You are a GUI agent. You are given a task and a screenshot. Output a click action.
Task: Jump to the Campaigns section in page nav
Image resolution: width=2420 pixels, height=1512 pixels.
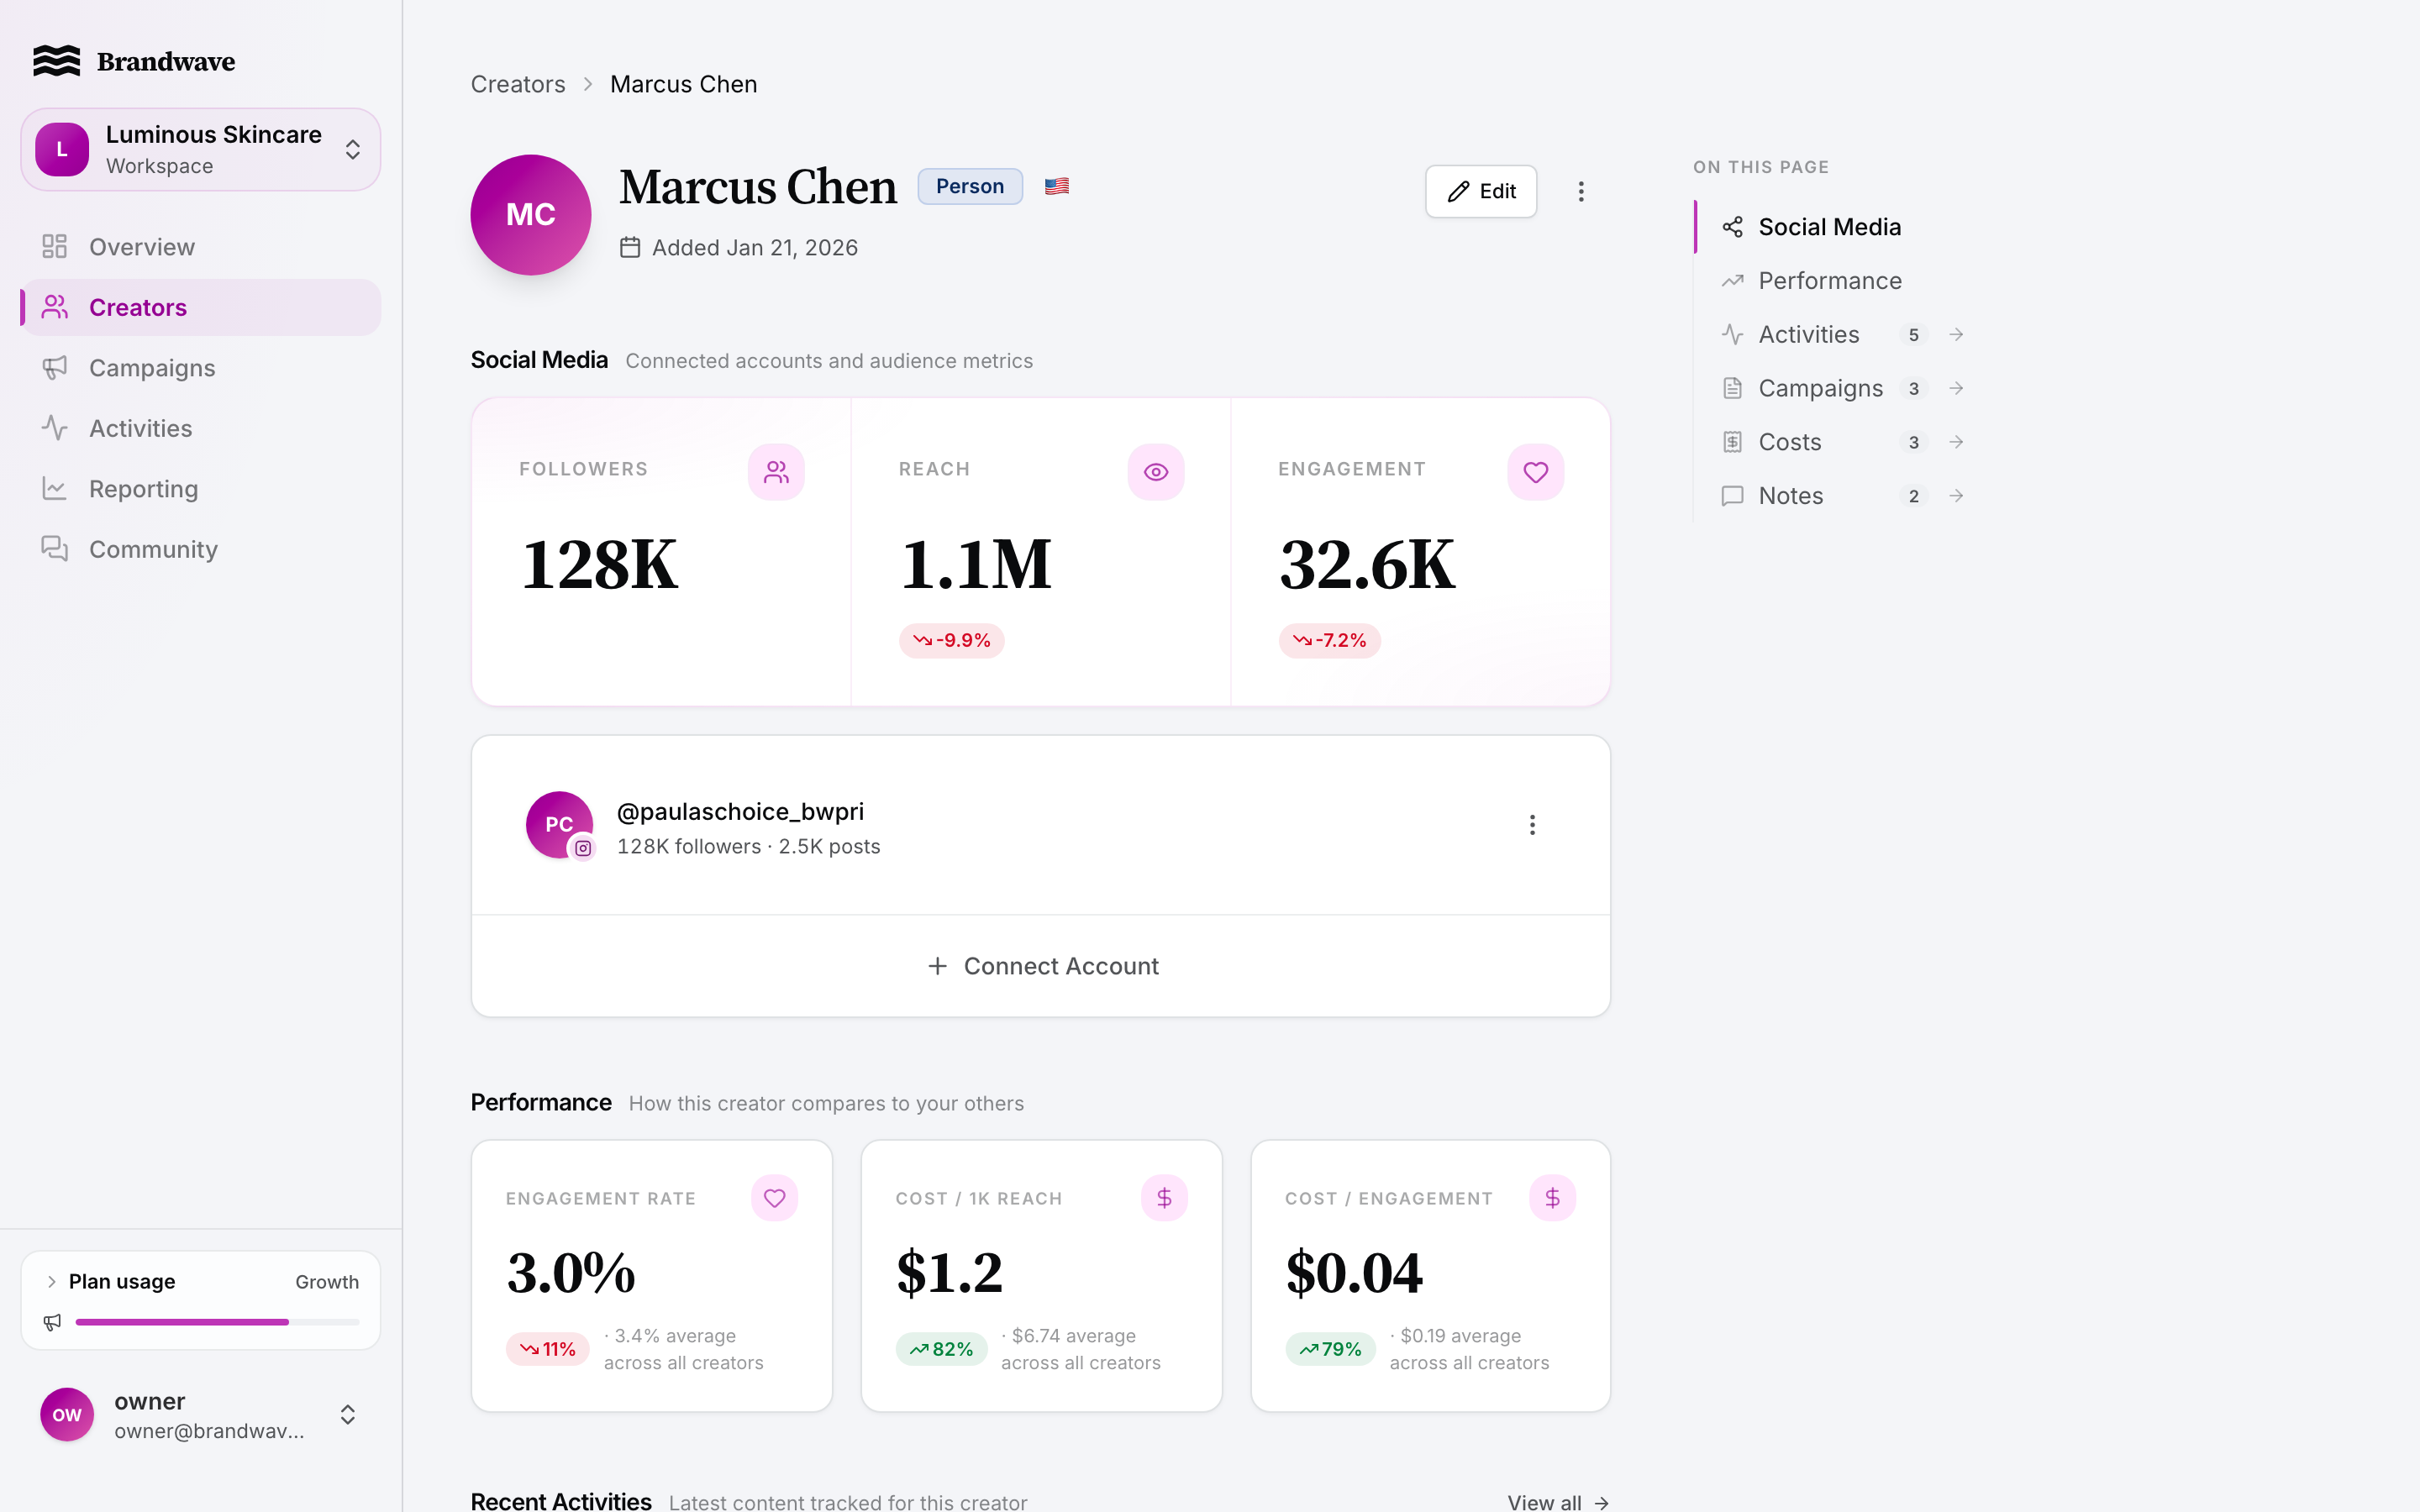click(1820, 389)
